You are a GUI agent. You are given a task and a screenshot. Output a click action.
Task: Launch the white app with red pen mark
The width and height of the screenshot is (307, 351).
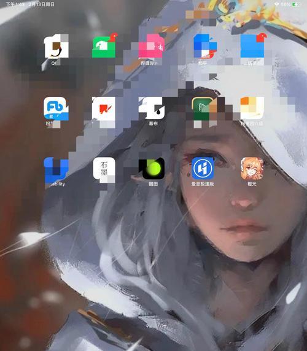click(104, 109)
